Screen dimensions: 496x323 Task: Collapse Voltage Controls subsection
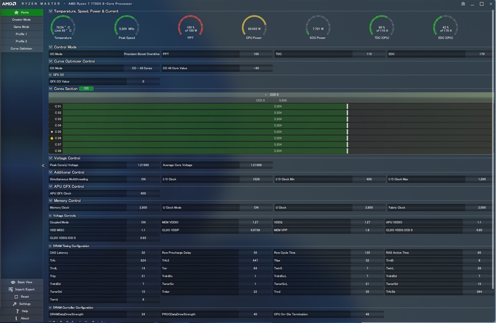pyautogui.click(x=50, y=216)
